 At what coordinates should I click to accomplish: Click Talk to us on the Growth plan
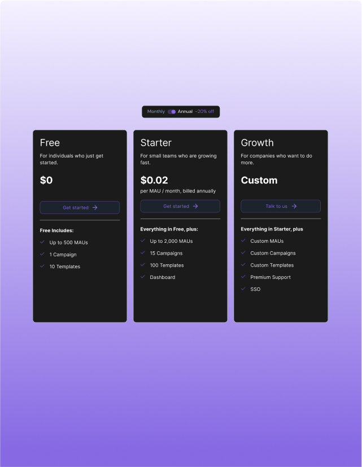(x=281, y=206)
